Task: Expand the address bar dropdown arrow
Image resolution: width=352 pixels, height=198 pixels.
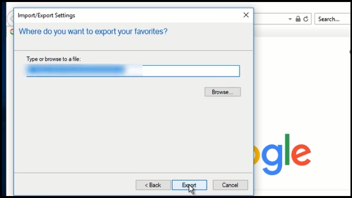Action: tap(290, 19)
